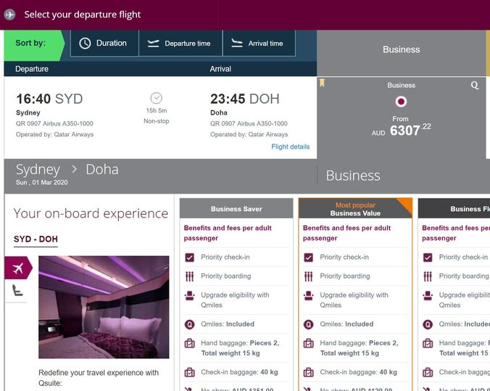Open the Qsuite cabin photo
The image size is (490, 391).
[104, 307]
